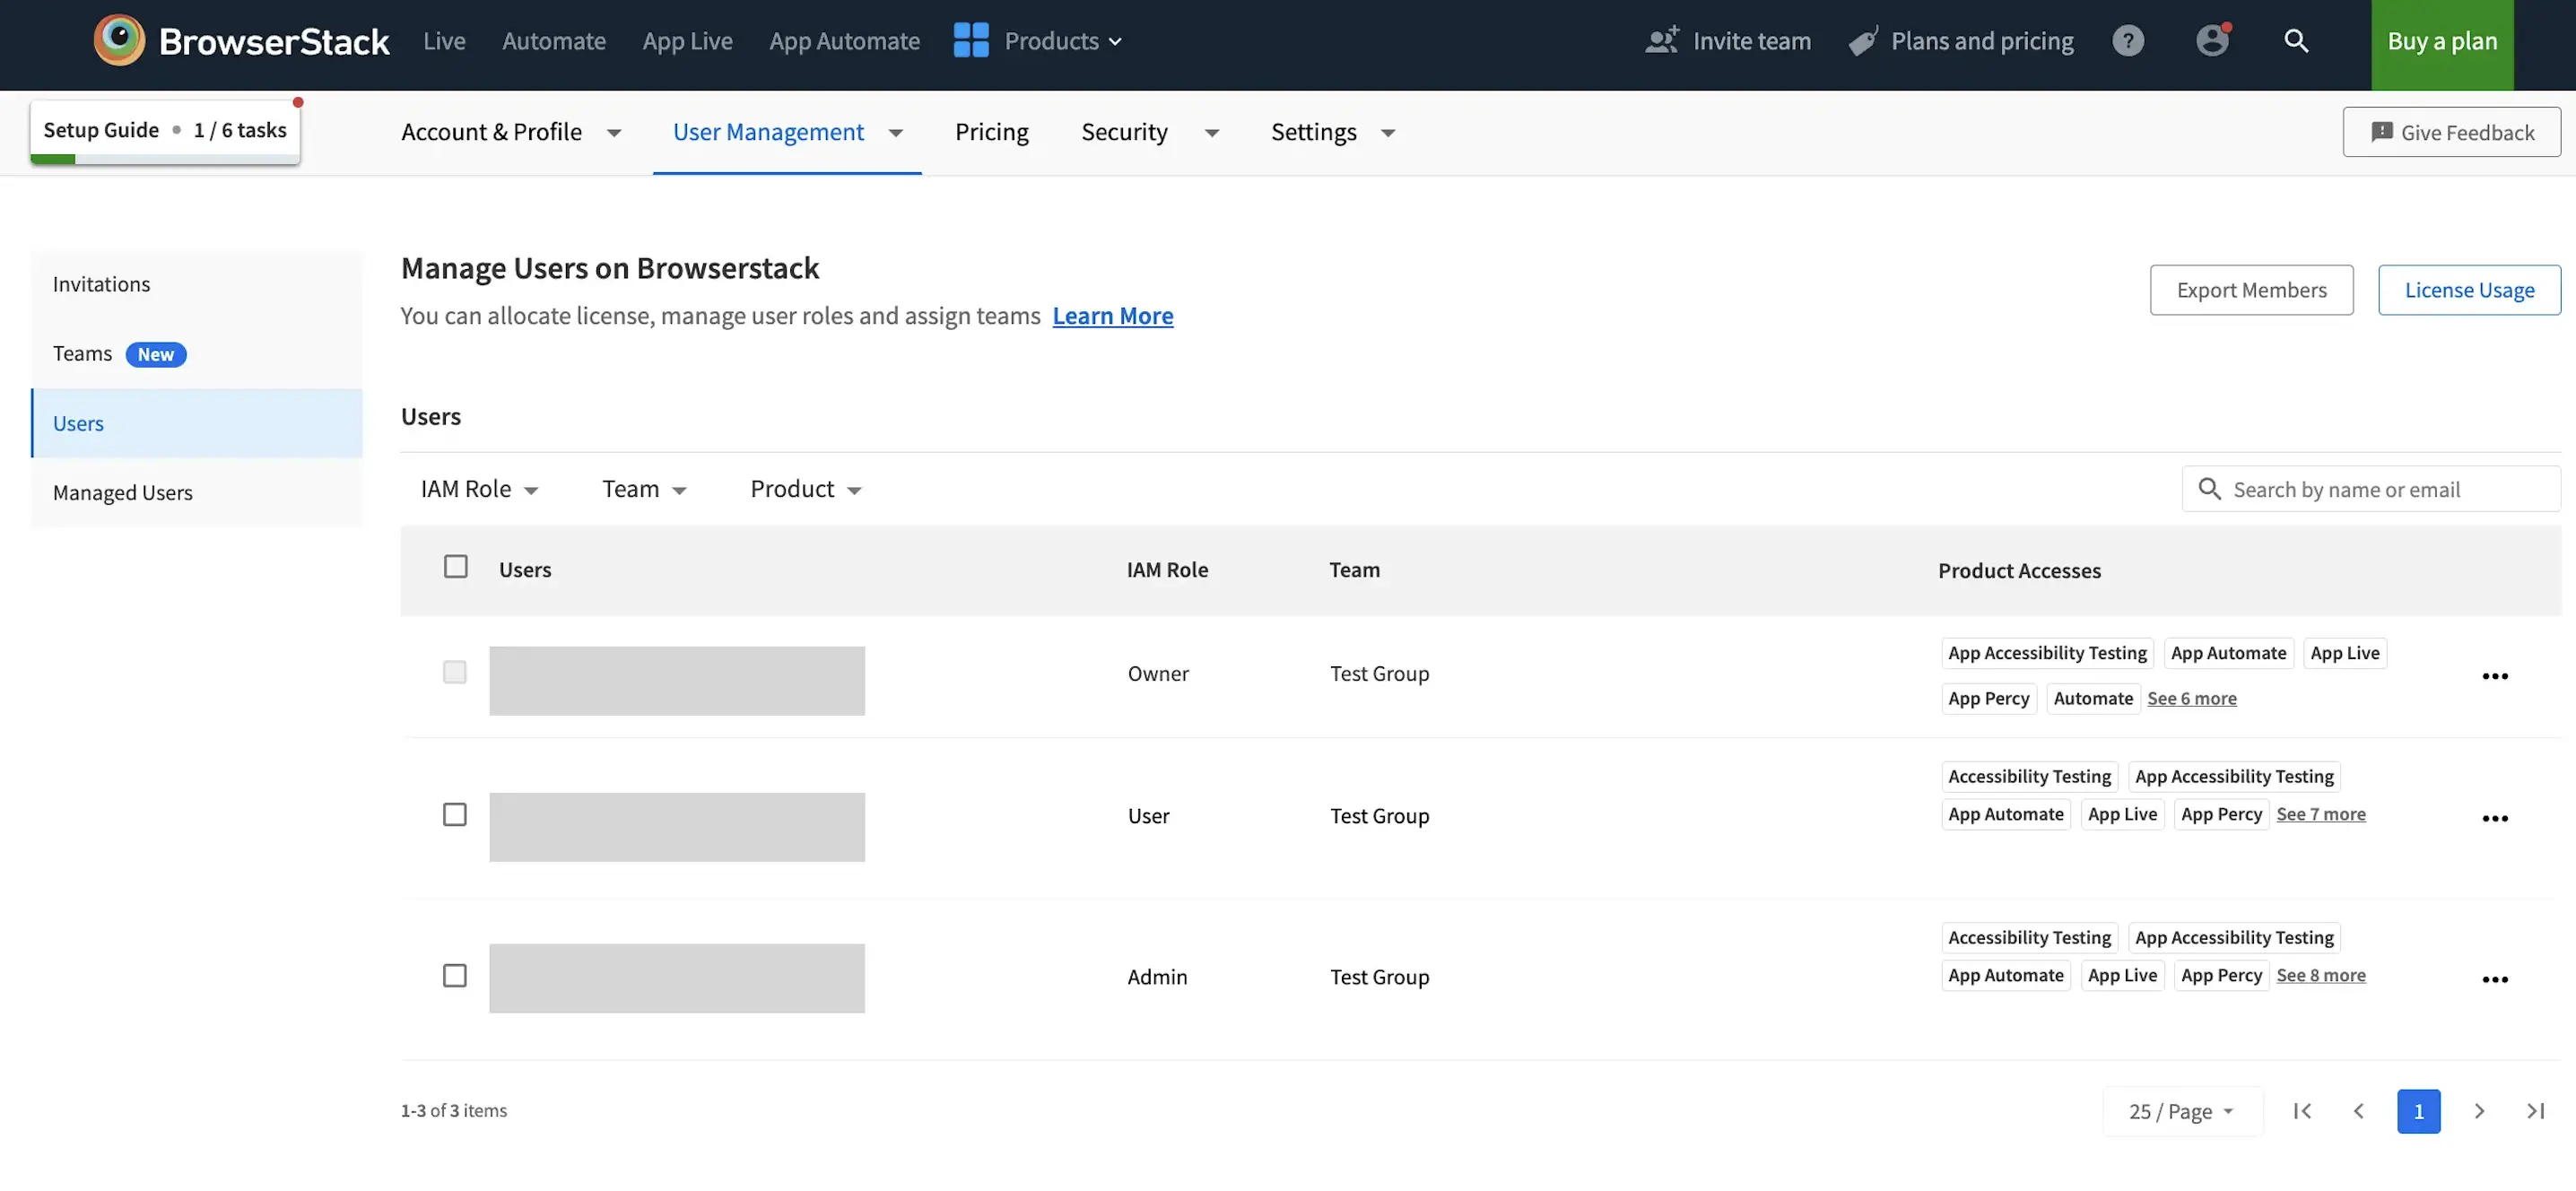Open the App Live tab

click(x=687, y=41)
